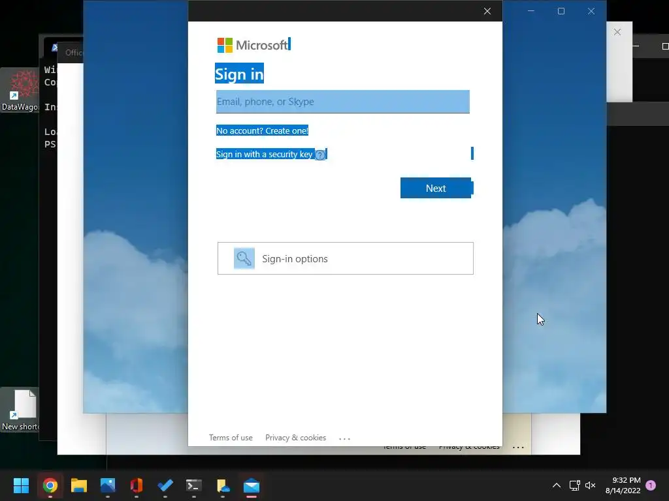
Task: Open Microsoft Office from the taskbar
Action: pos(137,485)
